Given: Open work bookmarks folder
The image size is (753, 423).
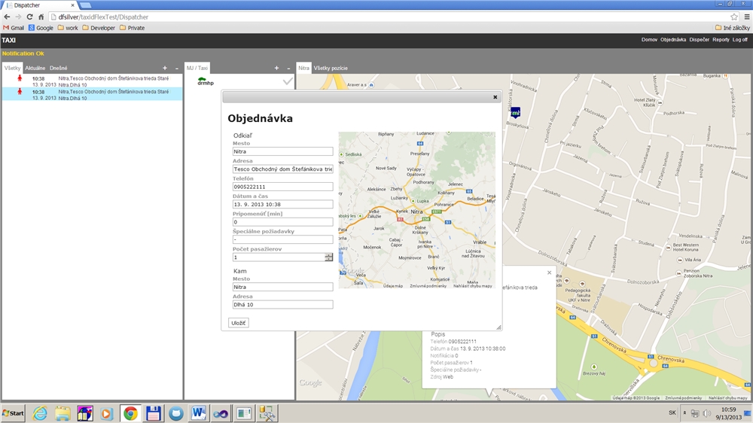Looking at the screenshot, I should pos(68,28).
